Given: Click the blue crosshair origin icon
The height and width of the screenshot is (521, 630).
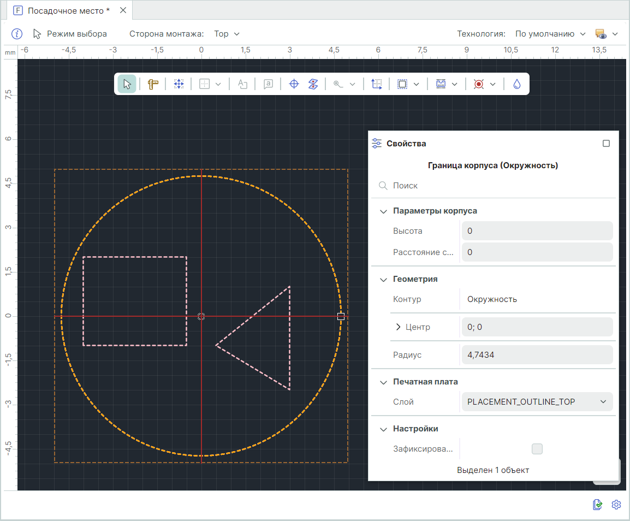Looking at the screenshot, I should [x=294, y=84].
